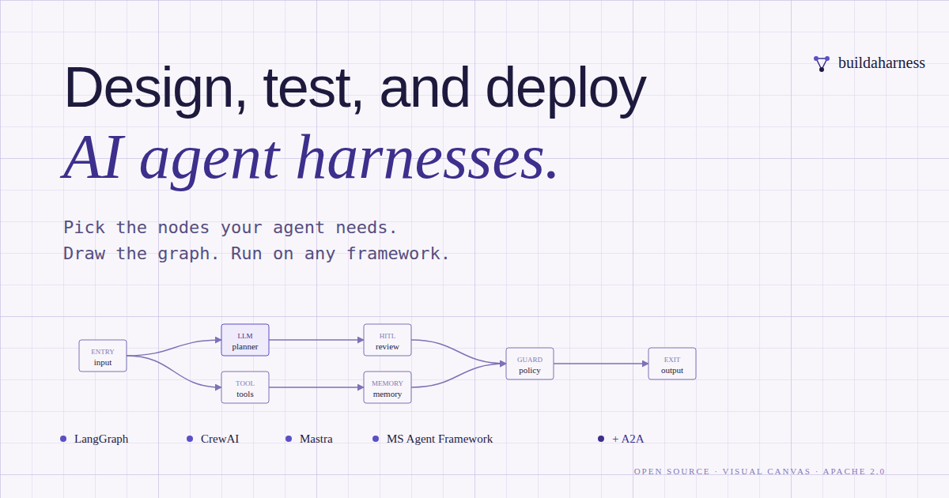949x498 pixels.
Task: Click the + A2A label
Action: (628, 439)
